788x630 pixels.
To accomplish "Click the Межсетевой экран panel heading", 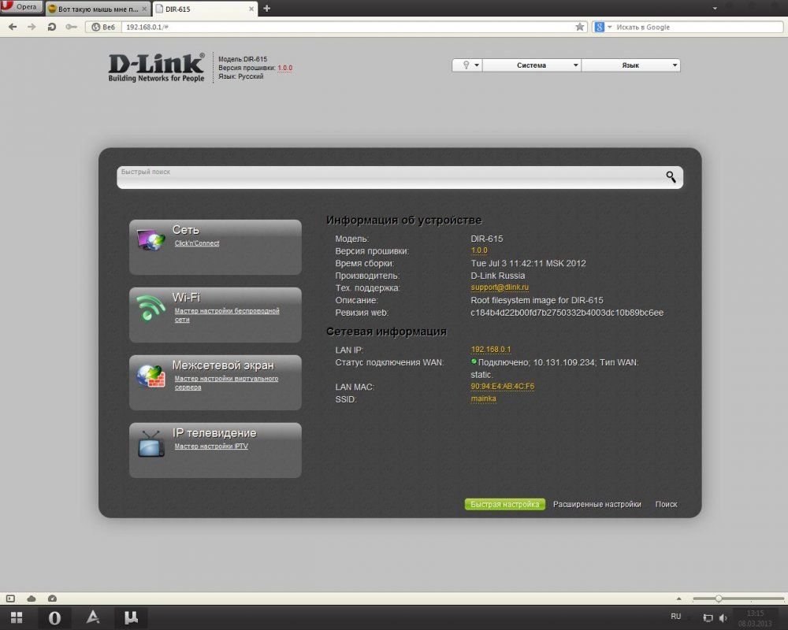I will [223, 365].
